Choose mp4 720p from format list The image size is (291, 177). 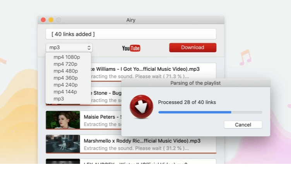click(x=65, y=64)
